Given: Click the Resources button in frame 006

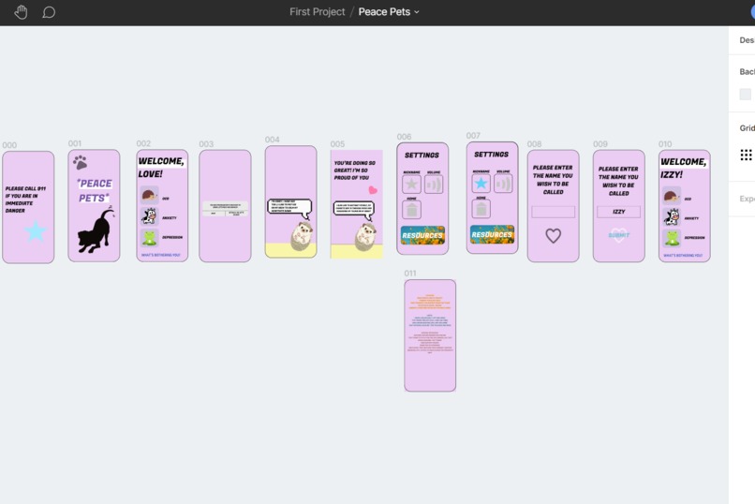Looking at the screenshot, I should tap(422, 235).
